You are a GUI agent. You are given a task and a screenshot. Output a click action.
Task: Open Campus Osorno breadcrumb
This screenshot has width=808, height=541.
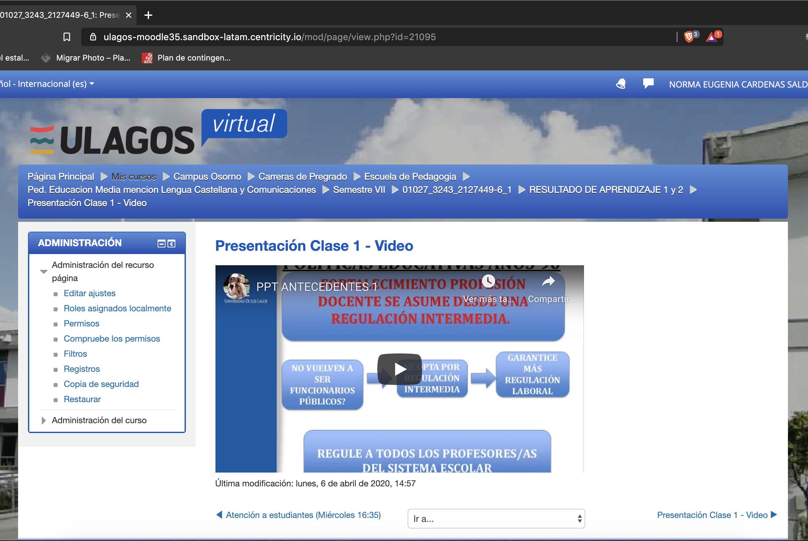[207, 177]
